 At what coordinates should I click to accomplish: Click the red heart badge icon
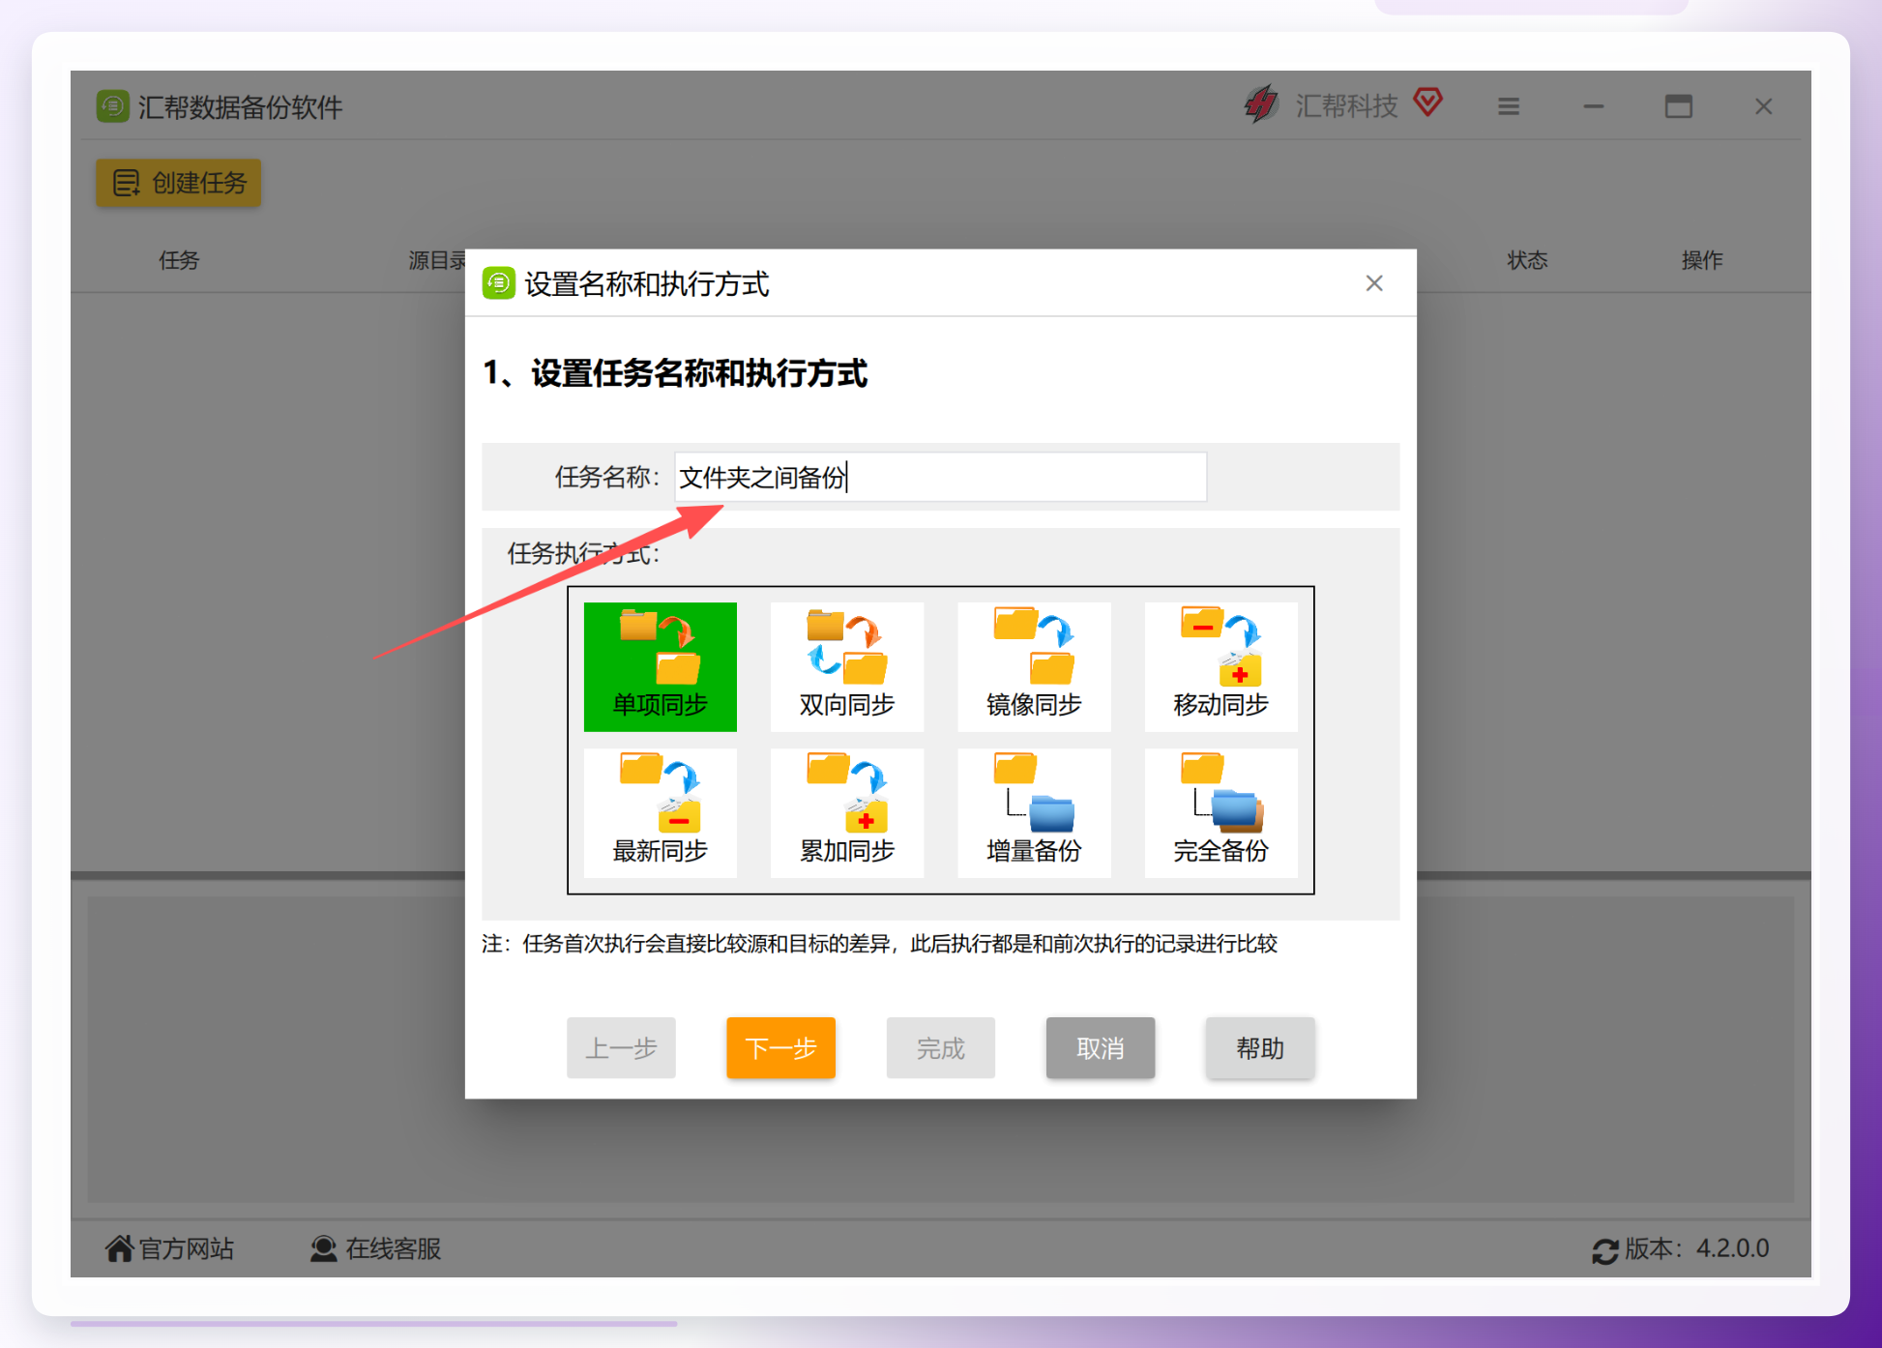[x=1427, y=102]
